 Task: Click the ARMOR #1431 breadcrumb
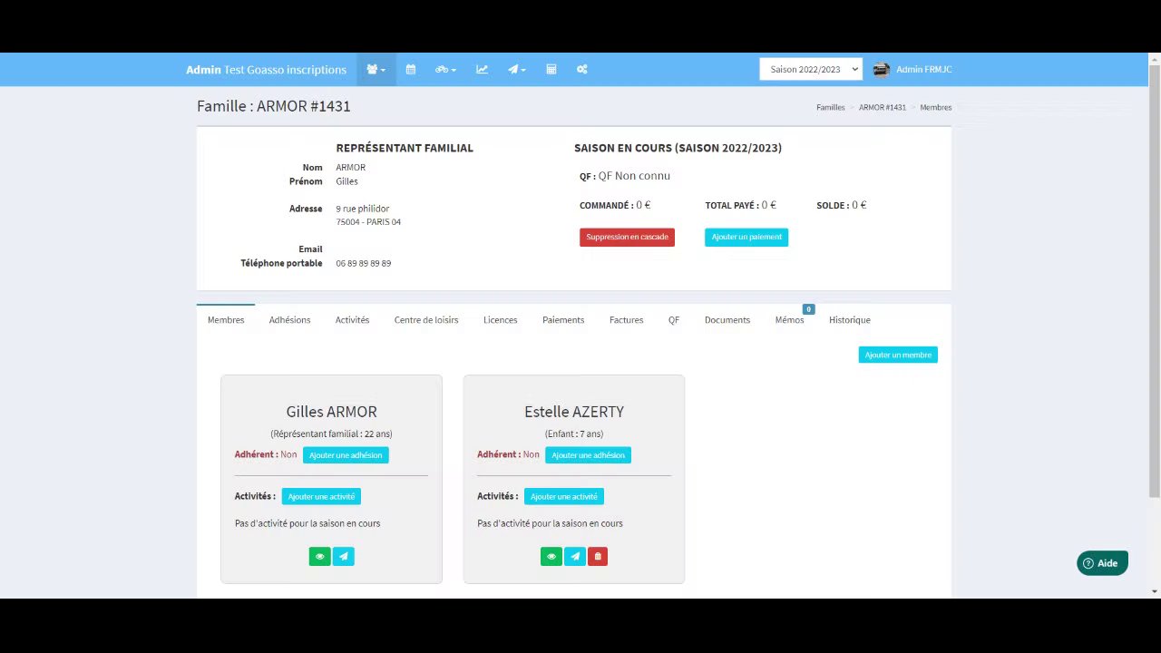(x=883, y=107)
